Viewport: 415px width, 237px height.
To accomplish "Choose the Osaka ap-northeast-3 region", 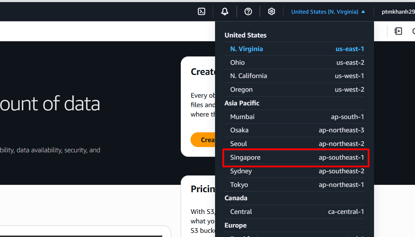I will click(x=294, y=130).
